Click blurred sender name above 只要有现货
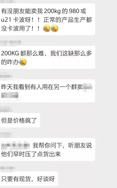The height and width of the screenshot is (188, 117). (8, 168)
